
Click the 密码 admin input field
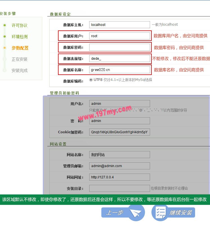[x=119, y=121]
